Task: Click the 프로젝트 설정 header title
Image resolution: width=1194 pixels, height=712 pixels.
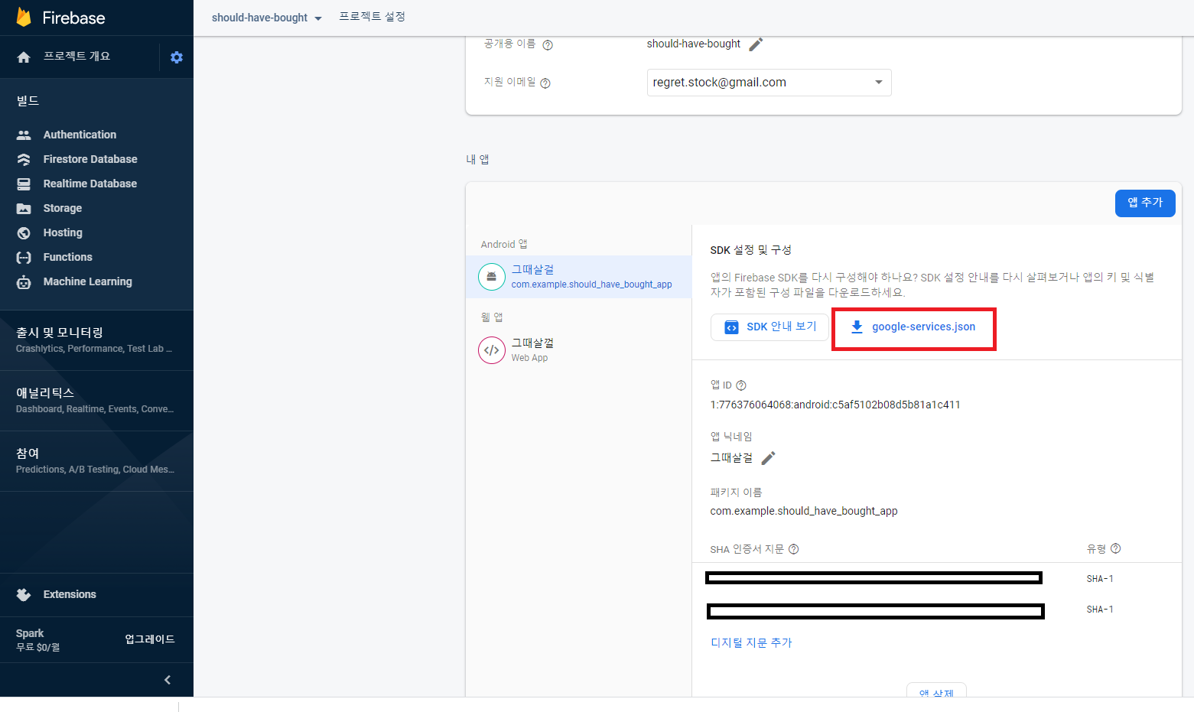Action: 373,17
